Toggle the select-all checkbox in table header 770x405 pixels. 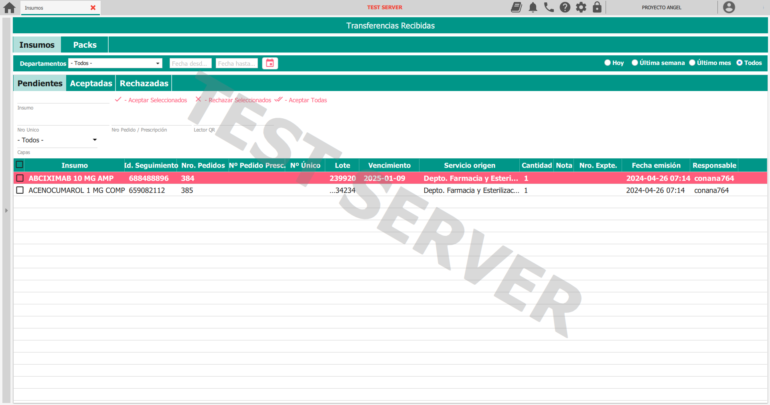[19, 164]
